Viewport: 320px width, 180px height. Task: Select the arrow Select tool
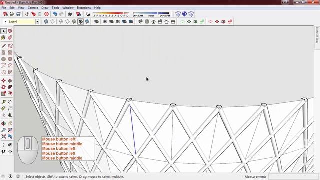tap(3, 31)
